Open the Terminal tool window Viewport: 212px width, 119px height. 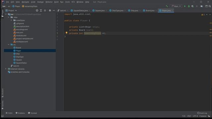tap(32, 113)
